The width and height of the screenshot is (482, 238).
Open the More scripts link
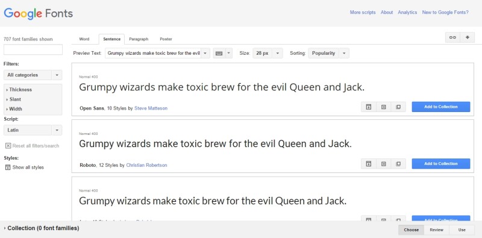(363, 12)
